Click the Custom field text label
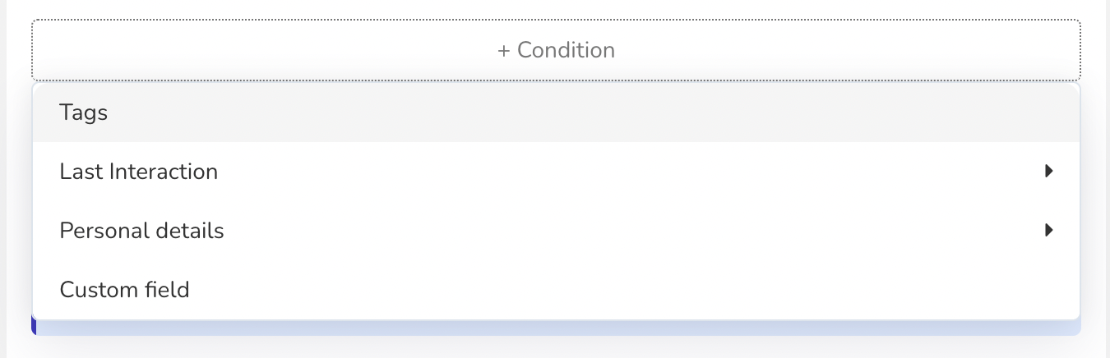The width and height of the screenshot is (1110, 358). [125, 290]
